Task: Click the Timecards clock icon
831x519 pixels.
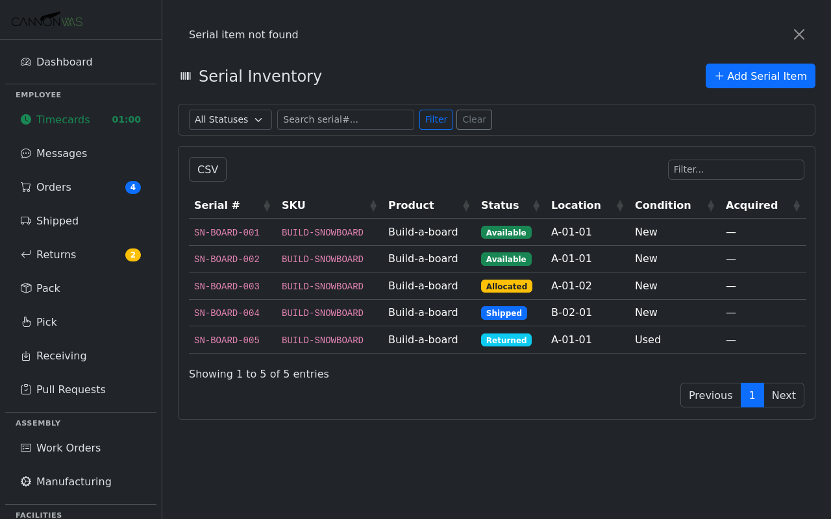Action: point(25,119)
